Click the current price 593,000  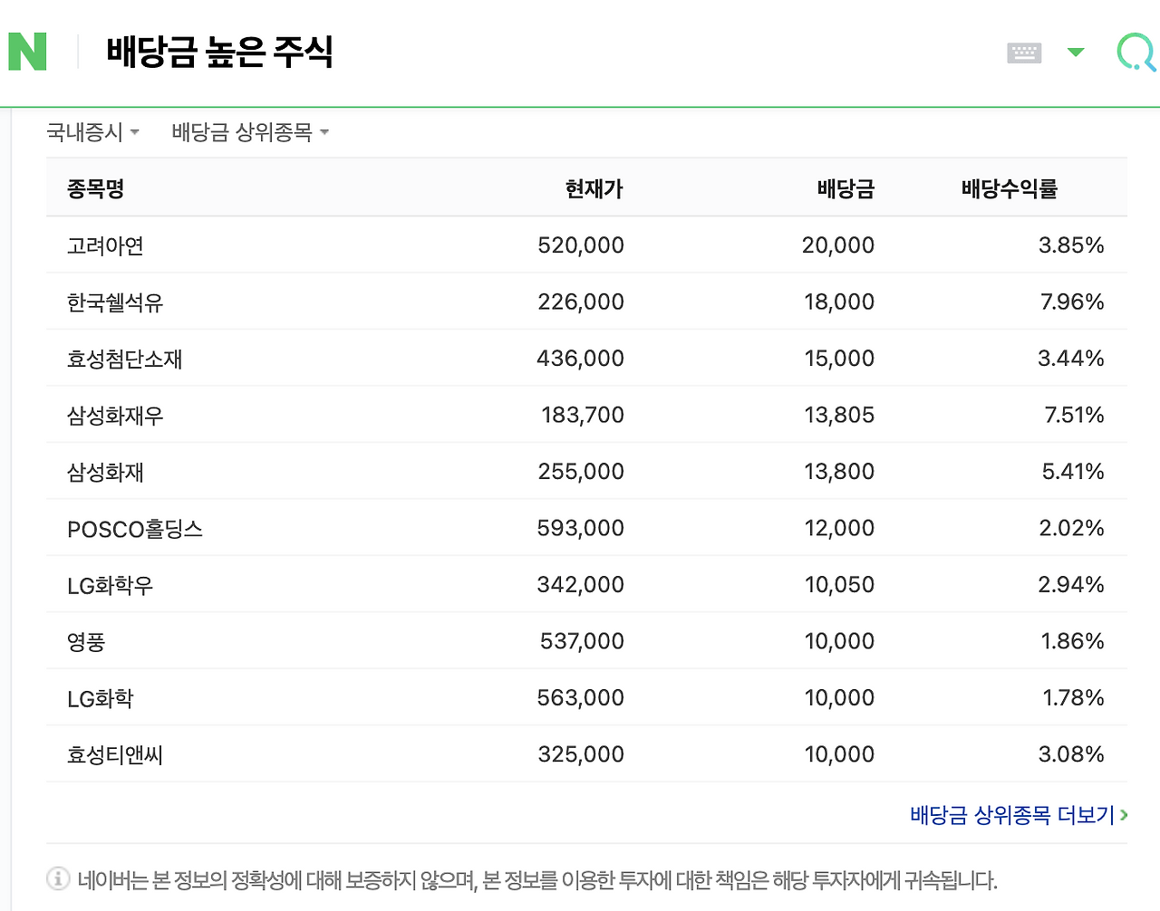pos(580,528)
